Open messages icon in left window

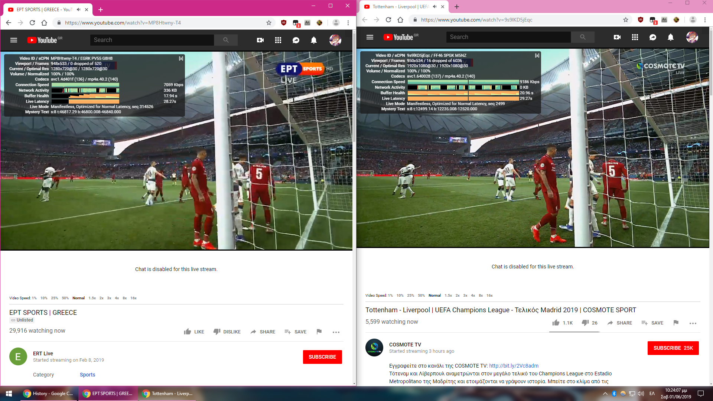(296, 40)
